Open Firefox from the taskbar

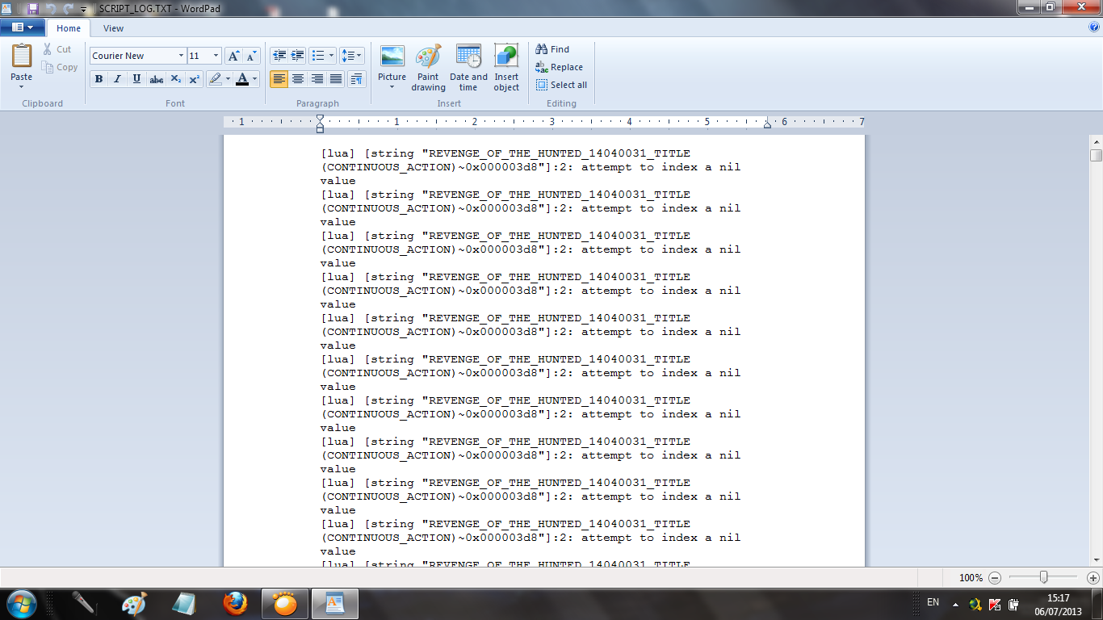pyautogui.click(x=235, y=603)
